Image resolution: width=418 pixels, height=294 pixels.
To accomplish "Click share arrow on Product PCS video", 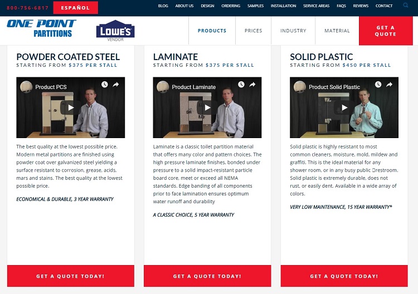I will [116, 85].
